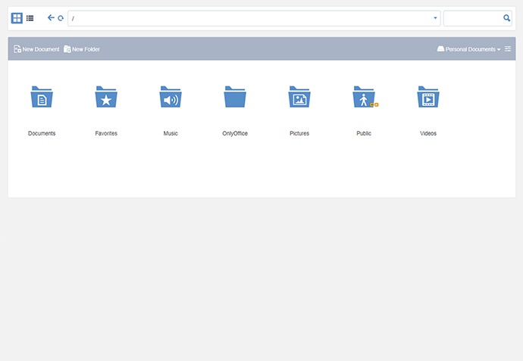Create a New Folder
The image size is (523, 361).
tap(82, 49)
